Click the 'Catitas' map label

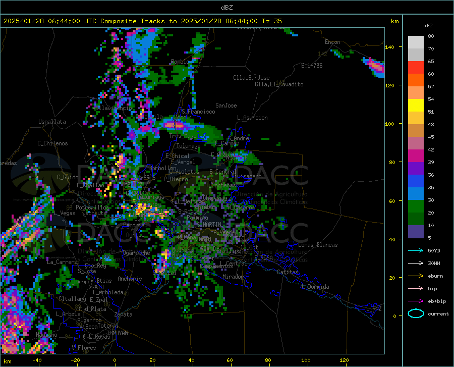[x=288, y=272]
